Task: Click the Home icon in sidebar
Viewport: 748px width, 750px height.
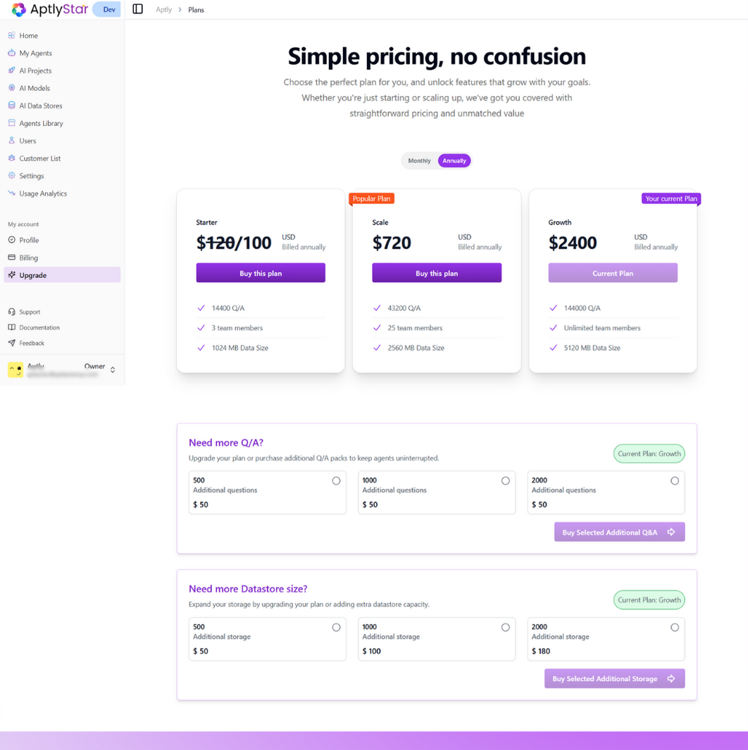Action: (11, 35)
